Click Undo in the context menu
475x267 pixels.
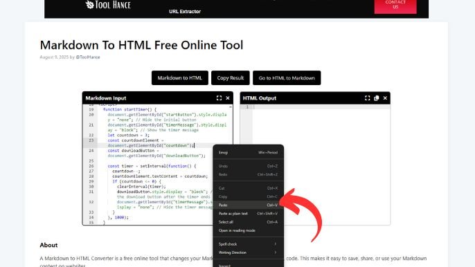click(x=248, y=166)
